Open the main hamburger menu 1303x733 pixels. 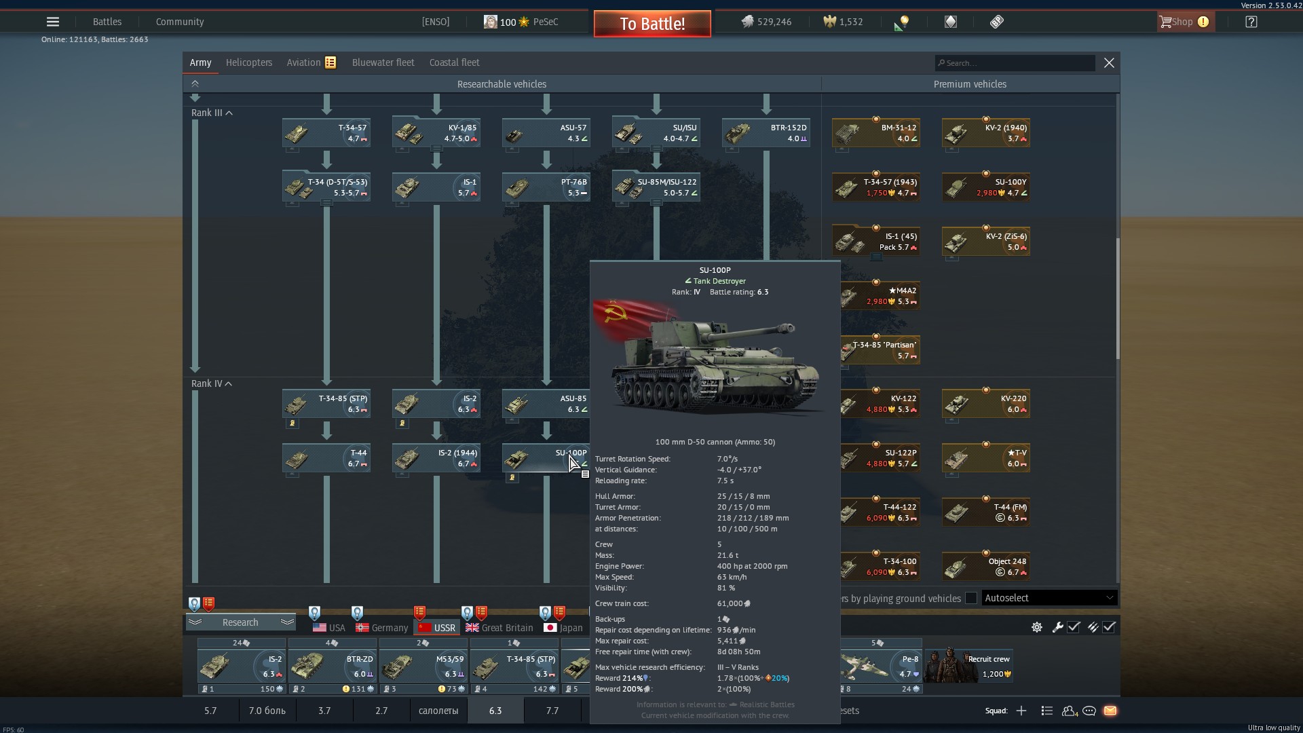[x=53, y=22]
